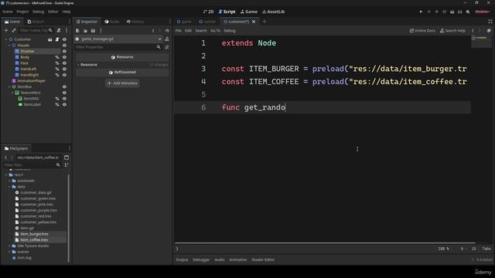Switch to the 2D workspace
This screenshot has height=278, width=495.
[x=208, y=12]
